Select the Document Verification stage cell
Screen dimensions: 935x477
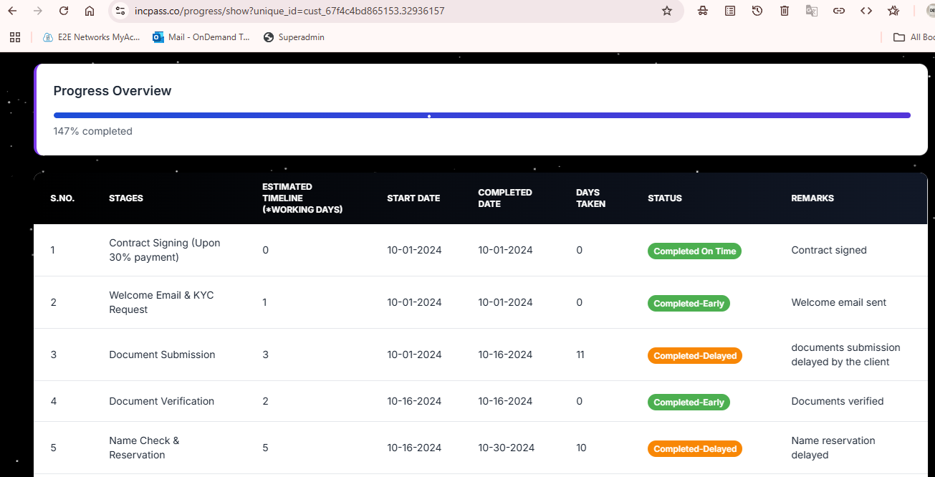pos(161,401)
